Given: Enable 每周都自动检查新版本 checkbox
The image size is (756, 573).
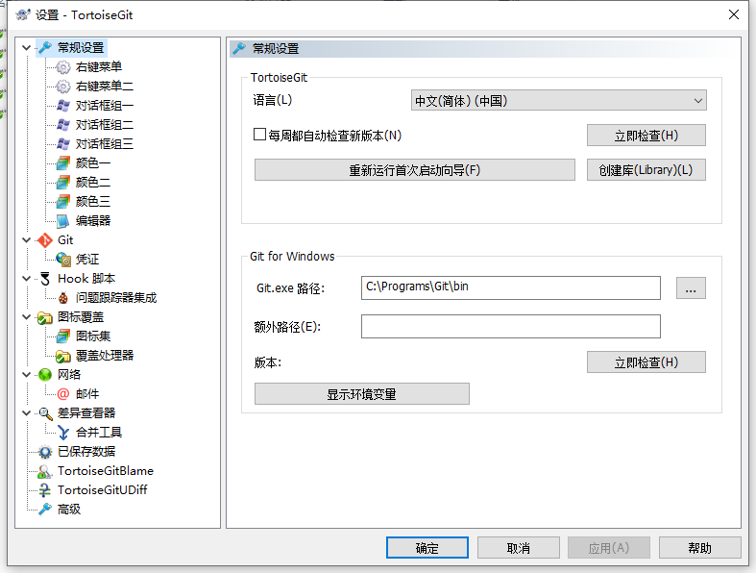Looking at the screenshot, I should coord(260,135).
